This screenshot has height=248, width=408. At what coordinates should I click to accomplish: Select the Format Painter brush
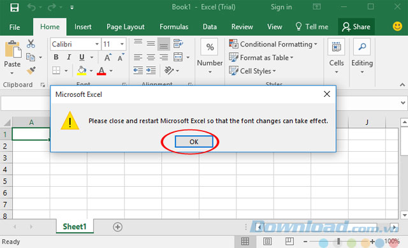pyautogui.click(x=31, y=70)
